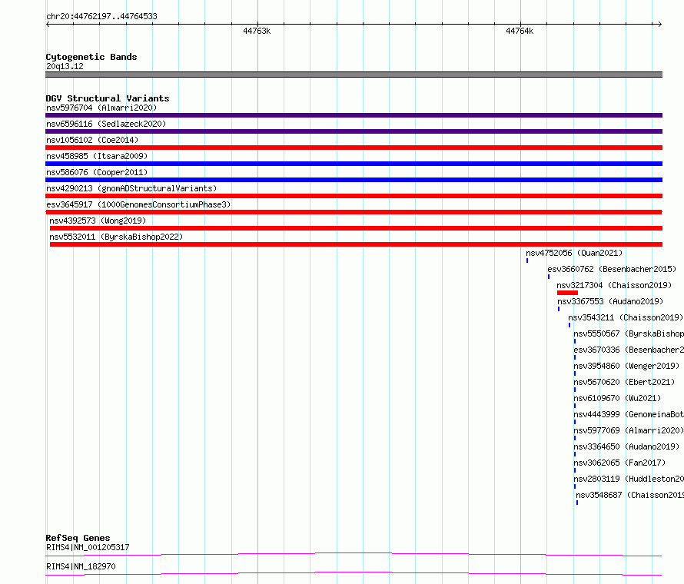Screen dimensions: 684x584
Task: Click esv3645917 1000GenomesConsortiumPhase3 label
Action: 138,204
